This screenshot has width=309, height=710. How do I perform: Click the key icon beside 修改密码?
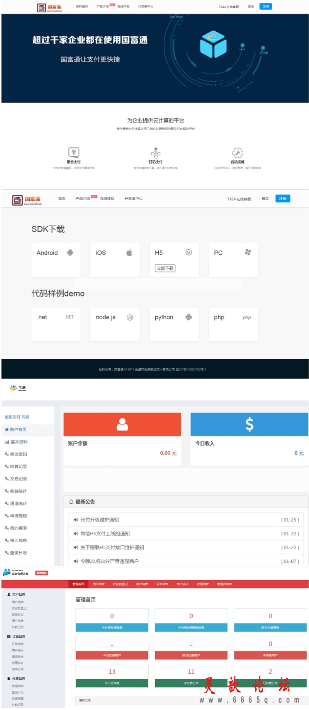pyautogui.click(x=7, y=454)
